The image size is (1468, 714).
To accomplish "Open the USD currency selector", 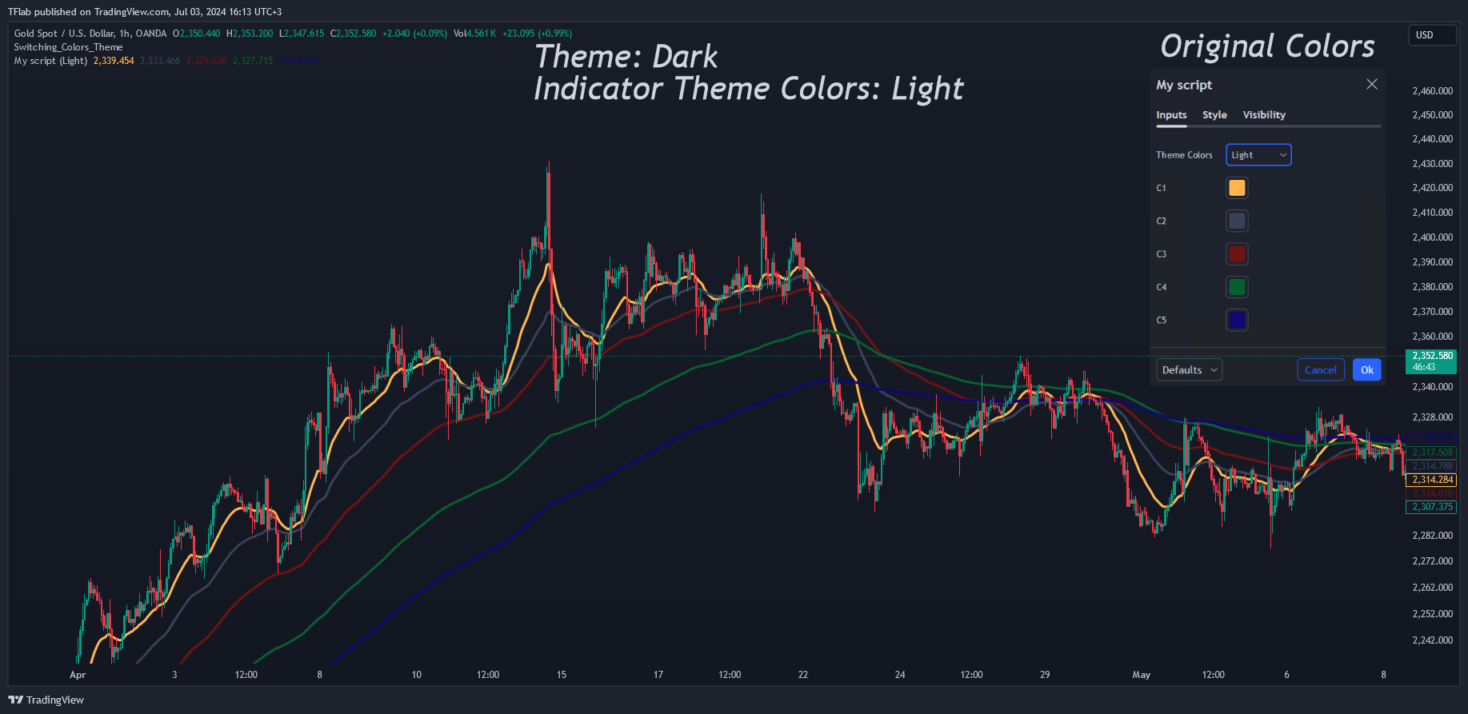I will (x=1432, y=35).
